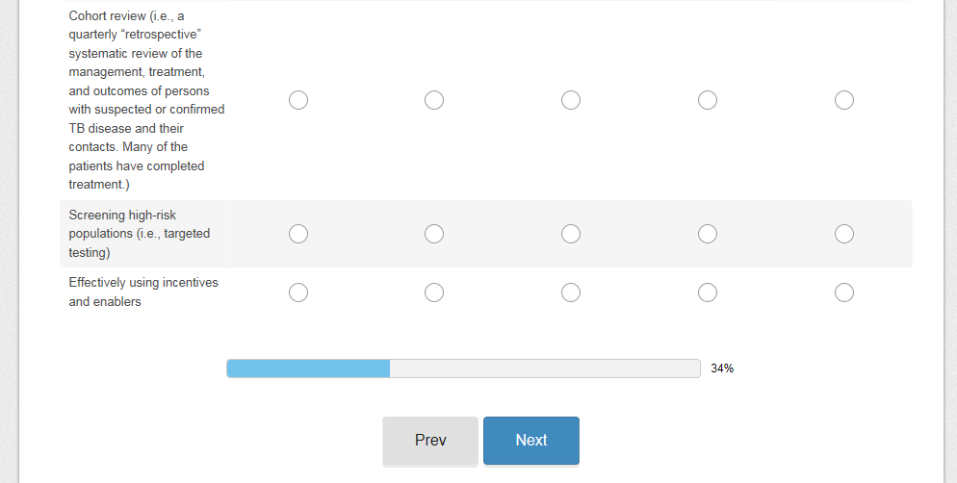Choose fourth radio for Screening high-risk populations

708,234
